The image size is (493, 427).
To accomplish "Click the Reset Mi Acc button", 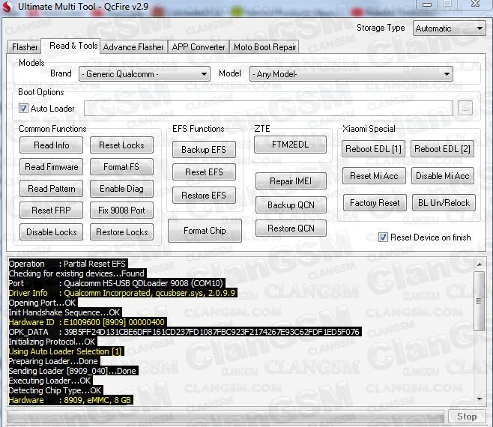I will (x=374, y=176).
